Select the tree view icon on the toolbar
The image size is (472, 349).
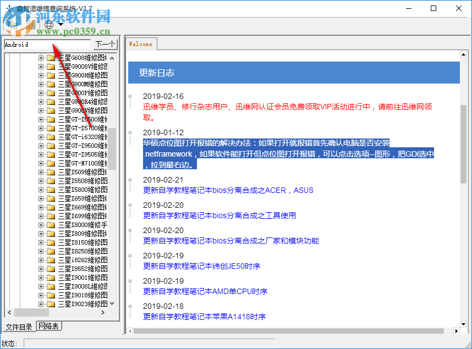pos(12,24)
